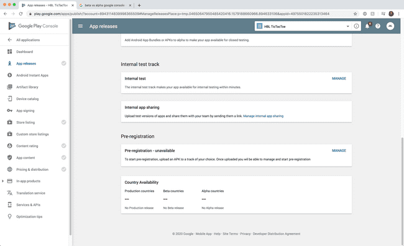Click MANAGE for Pre-registration

coord(339,150)
